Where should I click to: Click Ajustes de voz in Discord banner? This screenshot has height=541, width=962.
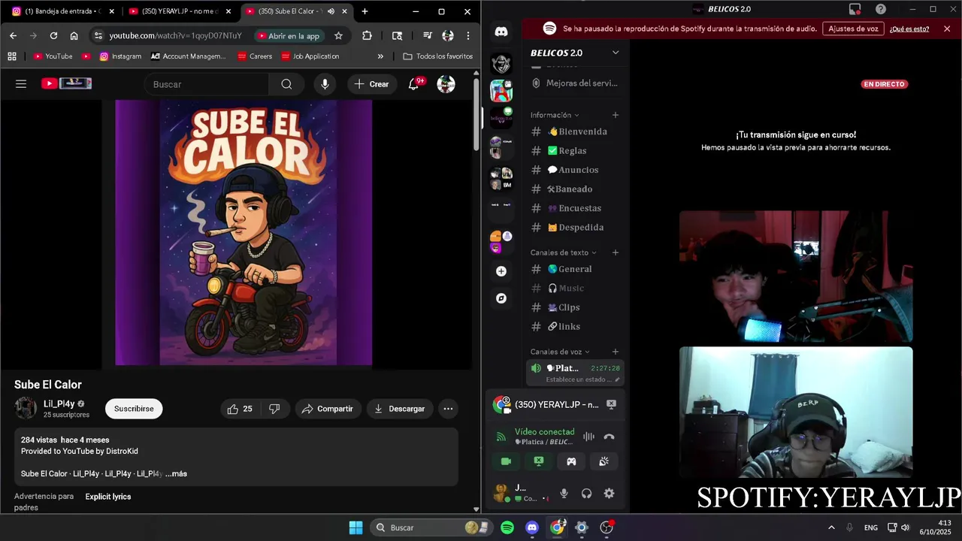[x=853, y=29]
